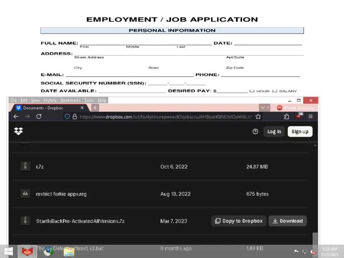
Task: Open the r.7z file name
Action: click(40, 167)
